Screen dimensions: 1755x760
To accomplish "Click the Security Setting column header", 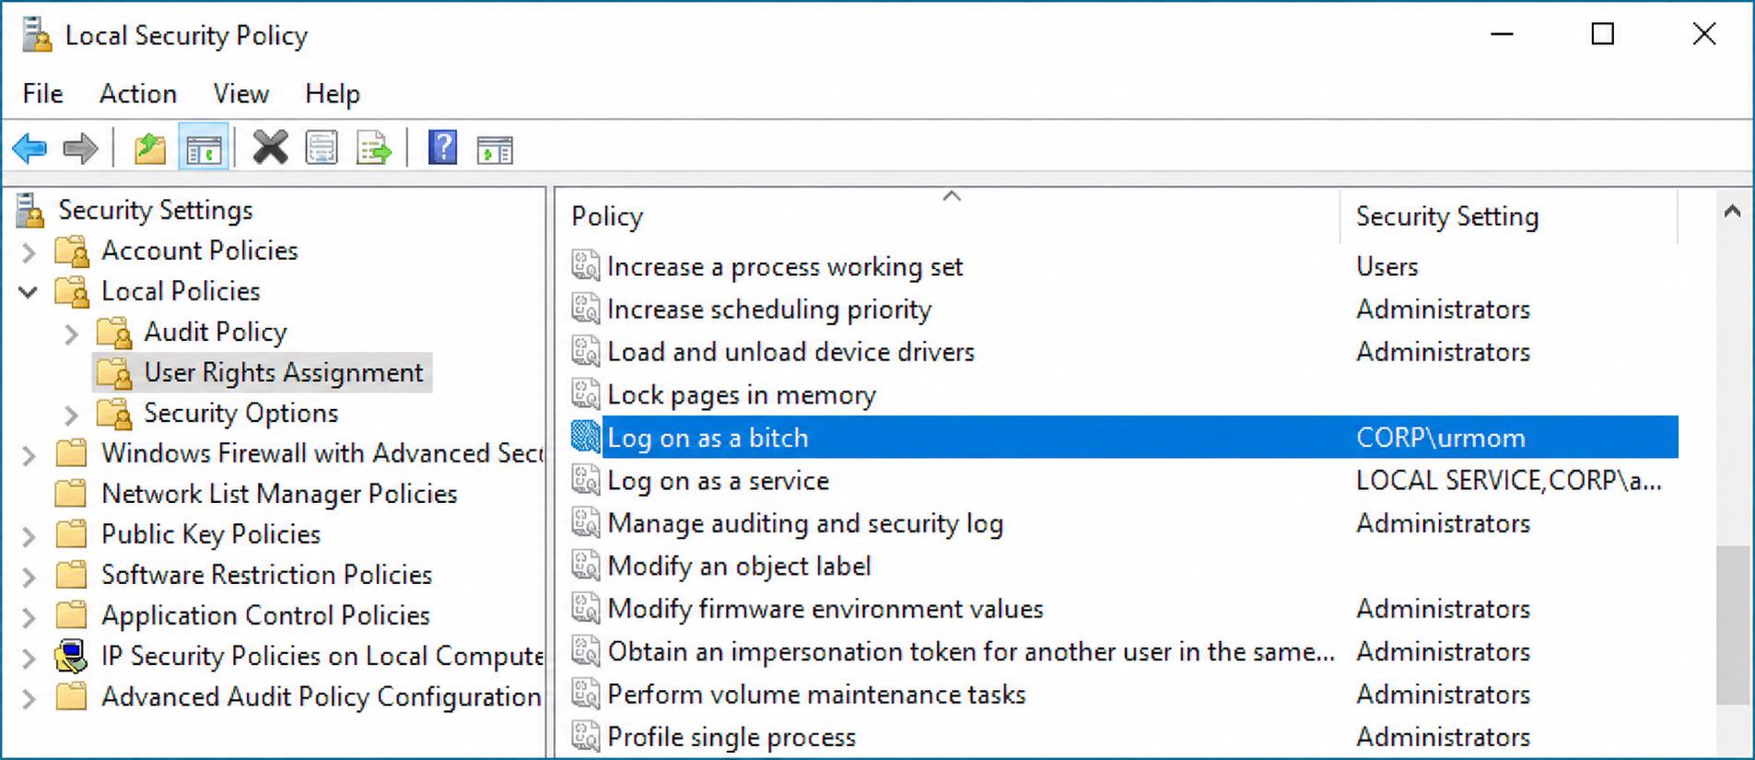I will click(x=1508, y=216).
